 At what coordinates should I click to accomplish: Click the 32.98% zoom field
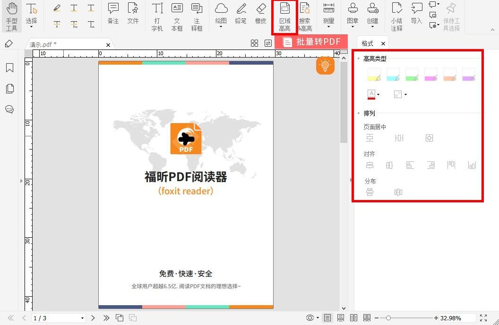[457, 318]
